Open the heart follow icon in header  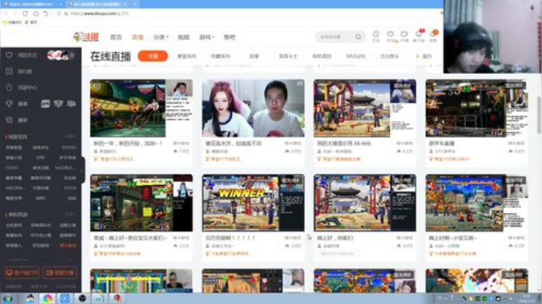pos(391,35)
